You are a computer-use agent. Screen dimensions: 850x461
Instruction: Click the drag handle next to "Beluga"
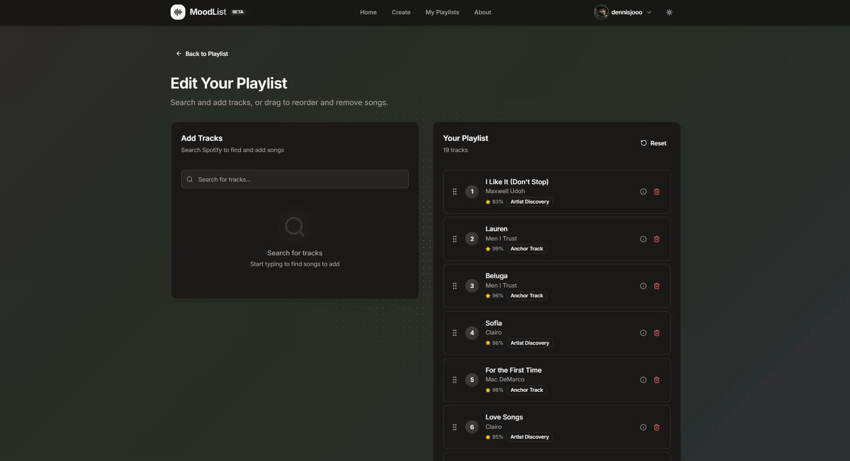tap(454, 286)
